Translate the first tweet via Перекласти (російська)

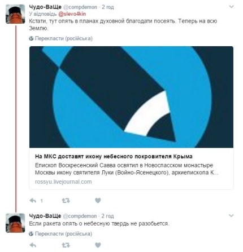(x=64, y=38)
